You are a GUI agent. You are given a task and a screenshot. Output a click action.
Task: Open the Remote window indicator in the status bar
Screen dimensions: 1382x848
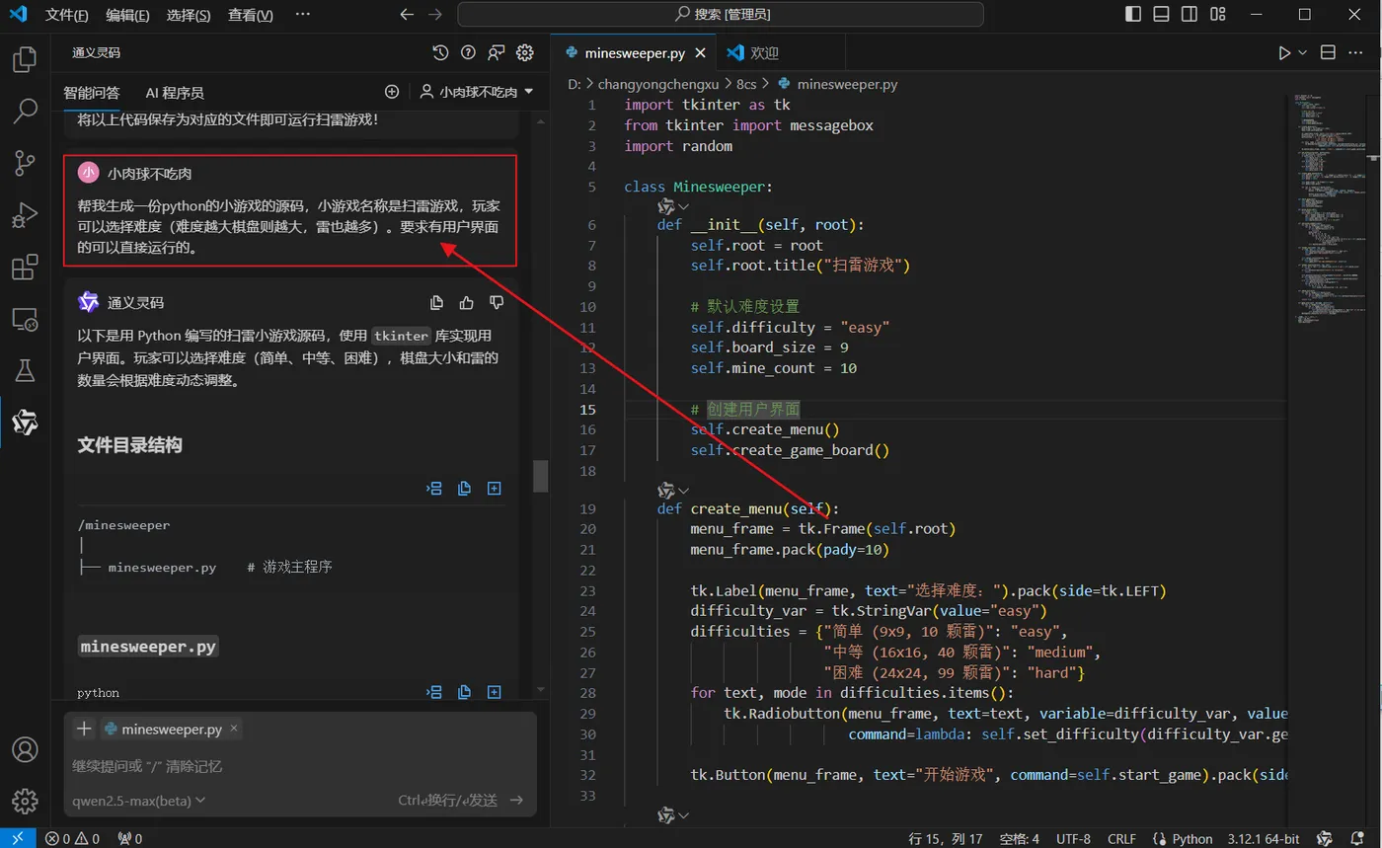[18, 838]
